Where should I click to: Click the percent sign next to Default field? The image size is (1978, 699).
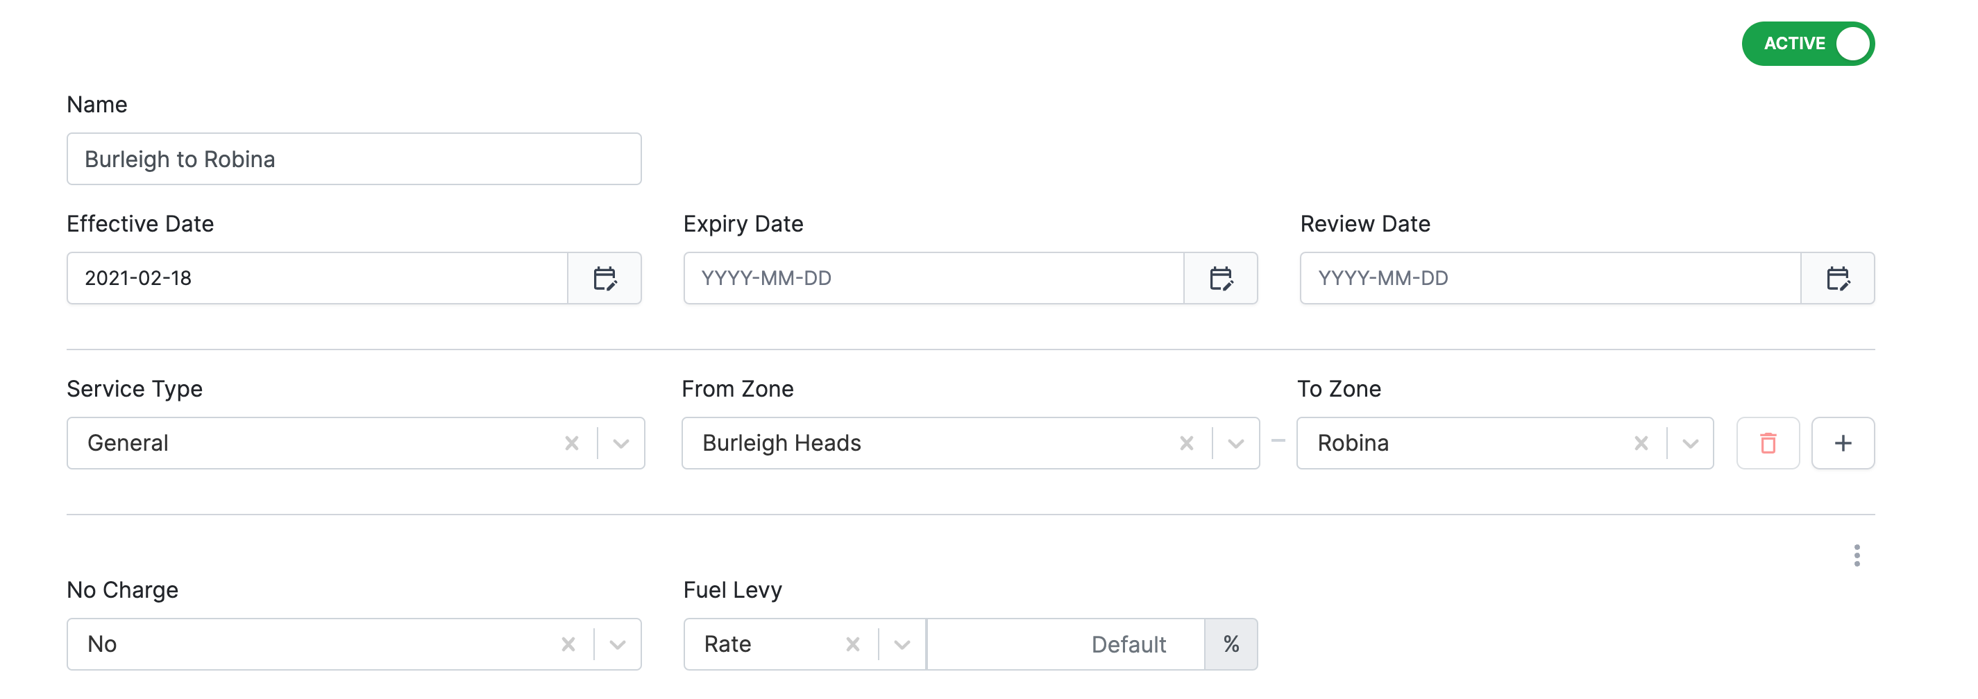1232,644
